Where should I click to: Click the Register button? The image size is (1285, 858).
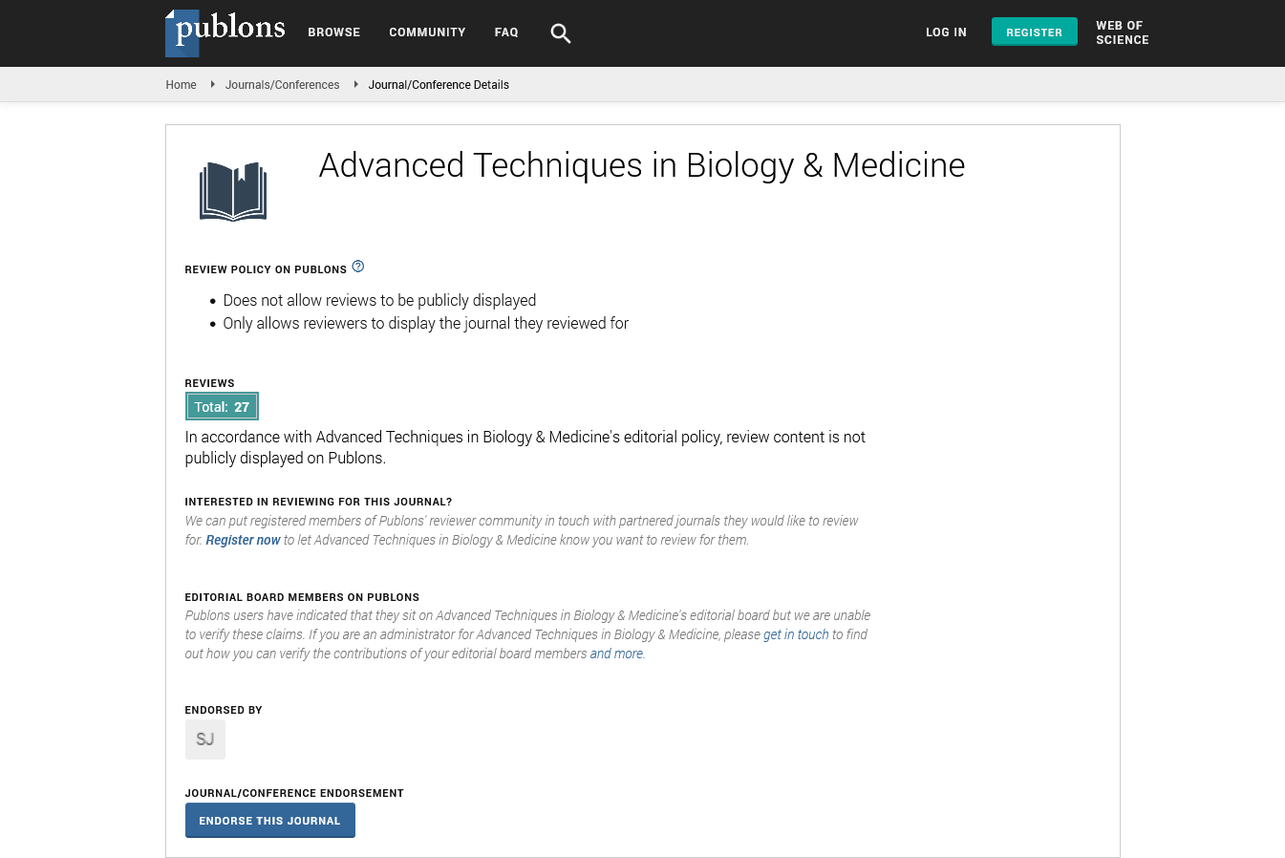tap(1035, 32)
